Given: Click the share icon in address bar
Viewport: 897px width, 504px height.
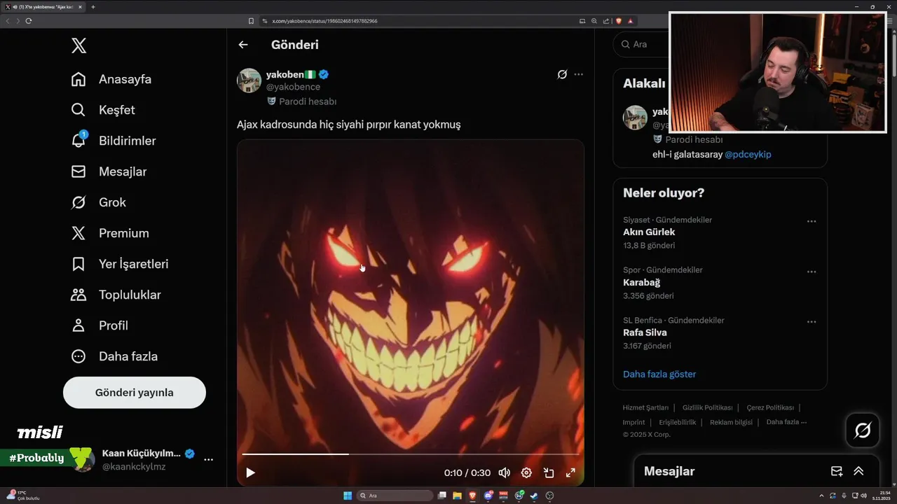Looking at the screenshot, I should (605, 21).
